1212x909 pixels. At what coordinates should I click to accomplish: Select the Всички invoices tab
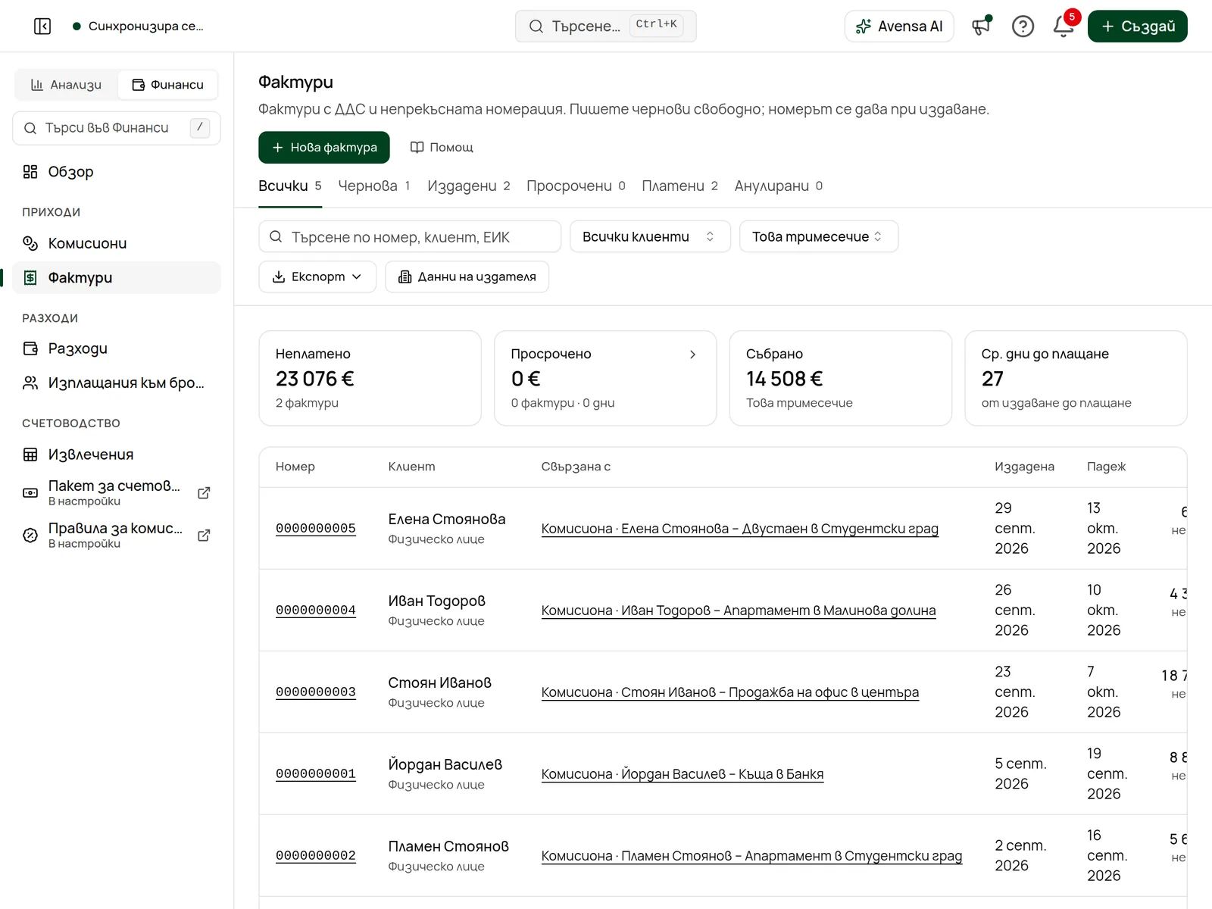coord(290,186)
